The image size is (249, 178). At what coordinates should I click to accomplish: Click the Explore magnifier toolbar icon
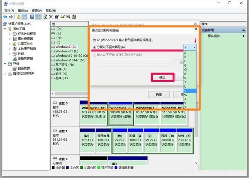[x=68, y=17]
